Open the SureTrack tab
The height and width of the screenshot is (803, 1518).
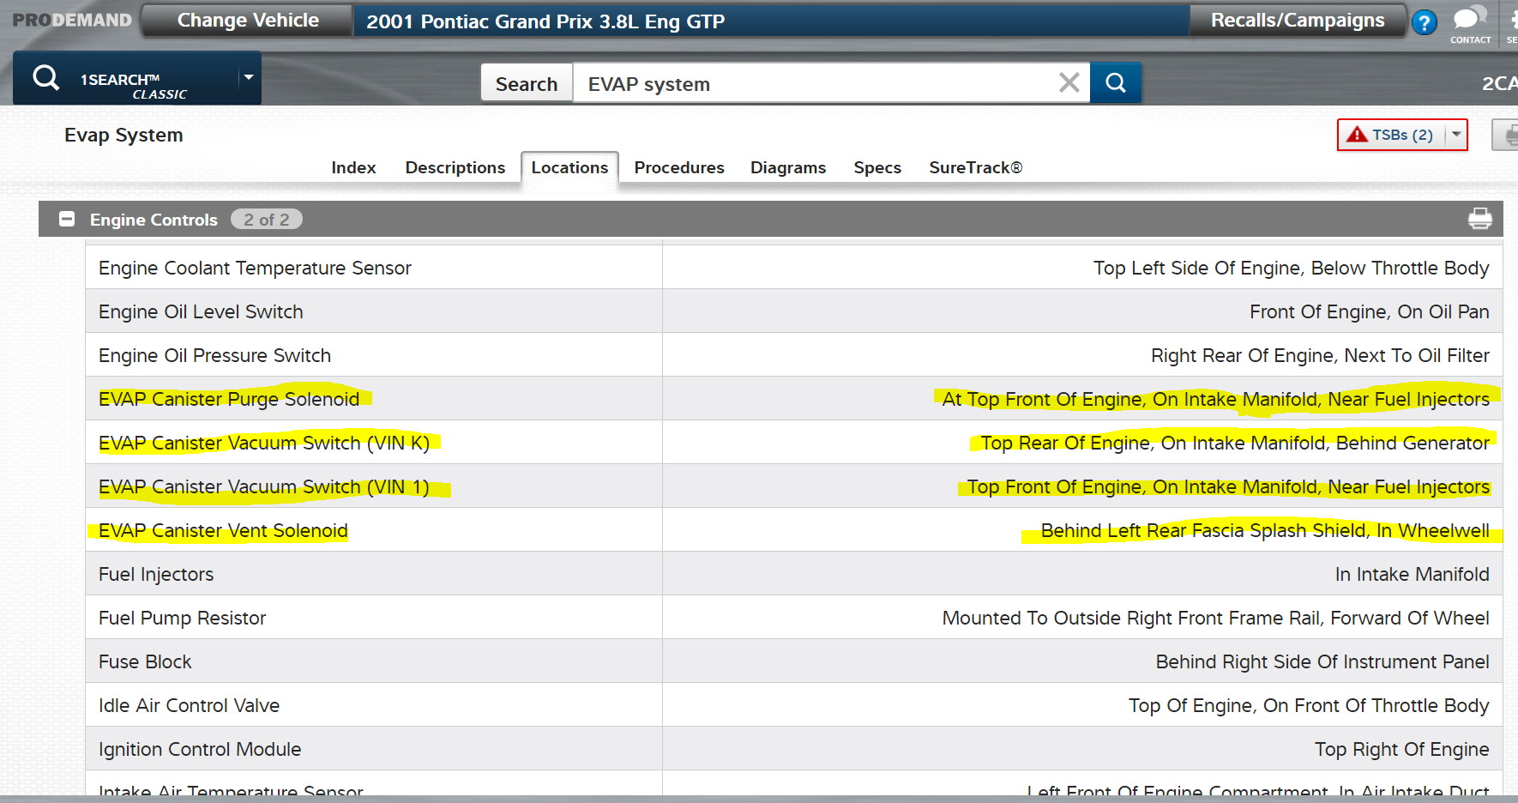click(x=976, y=167)
